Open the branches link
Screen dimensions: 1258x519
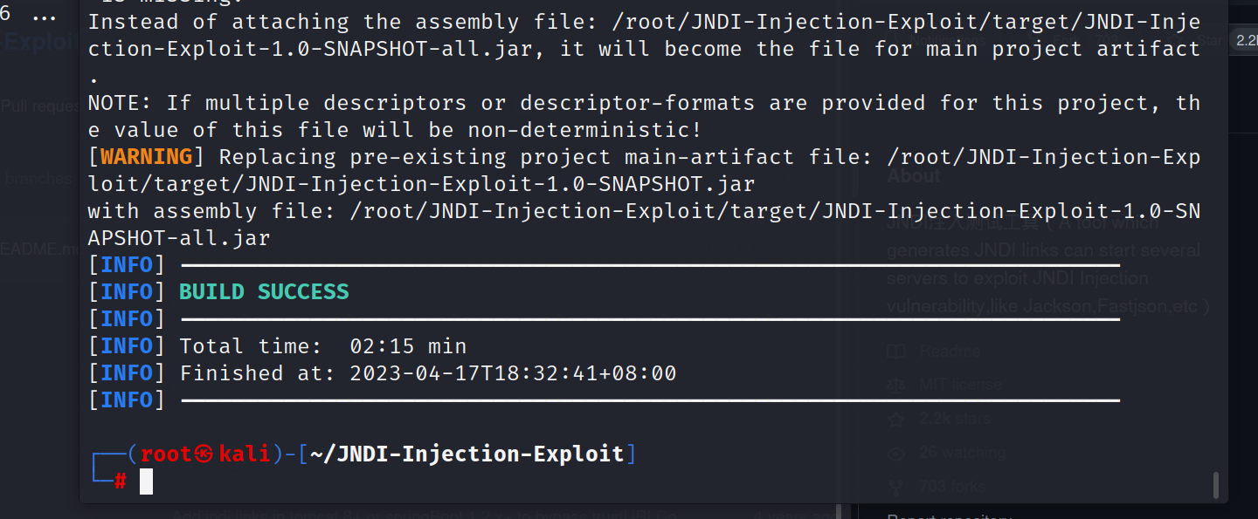tap(37, 180)
